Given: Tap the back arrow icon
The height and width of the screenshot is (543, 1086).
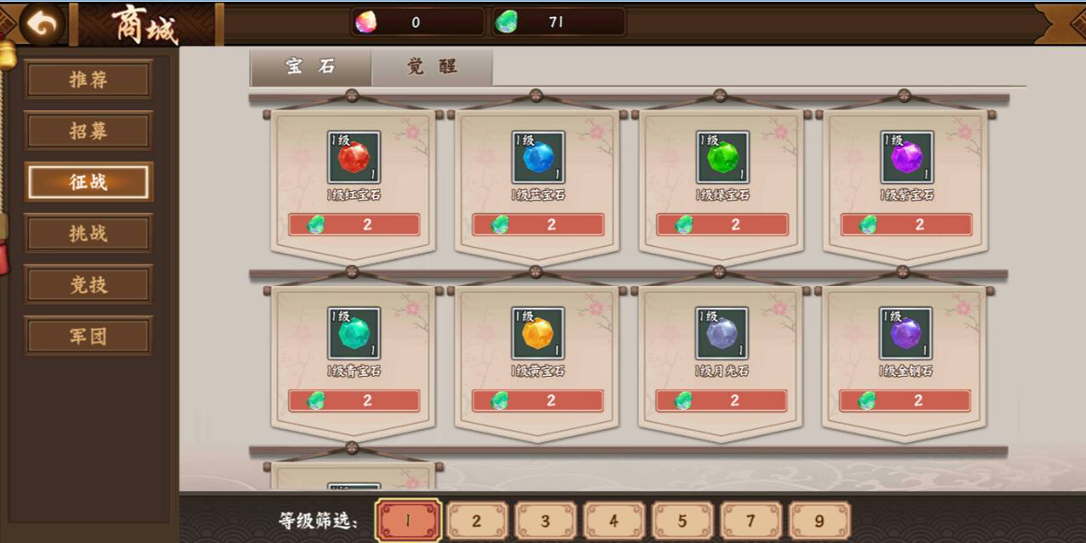Looking at the screenshot, I should coord(42,24).
